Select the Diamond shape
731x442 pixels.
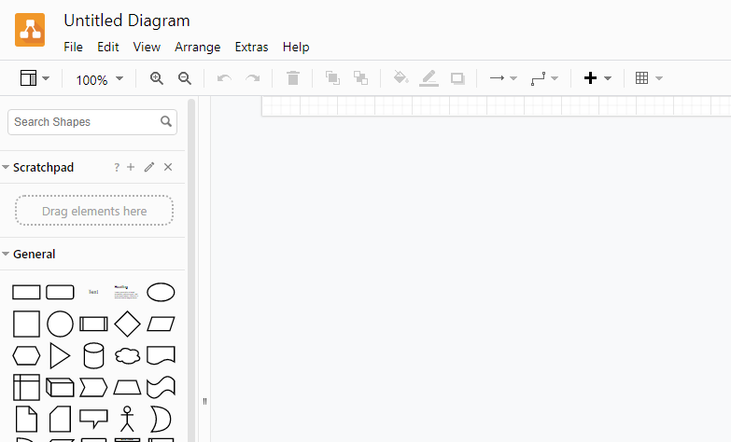tap(127, 324)
